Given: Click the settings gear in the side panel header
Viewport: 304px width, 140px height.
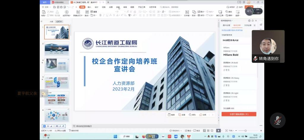Looking at the screenshot, I should [x=249, y=20].
